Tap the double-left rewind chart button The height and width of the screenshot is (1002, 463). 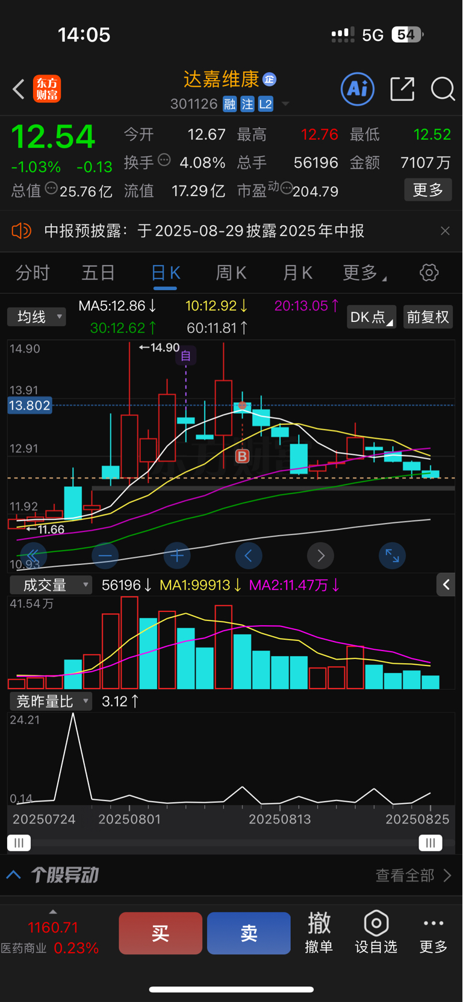(33, 555)
